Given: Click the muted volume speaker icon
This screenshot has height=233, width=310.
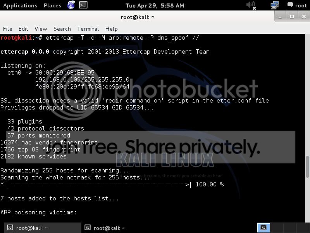Looking at the screenshot, I should click(251, 5).
